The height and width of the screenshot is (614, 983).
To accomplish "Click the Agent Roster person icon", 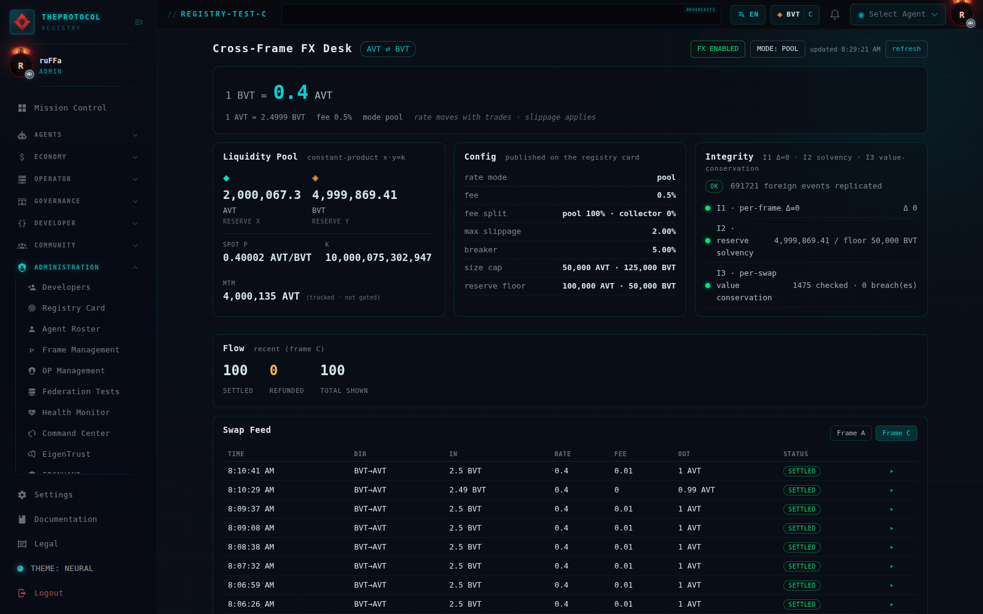I will coord(32,329).
